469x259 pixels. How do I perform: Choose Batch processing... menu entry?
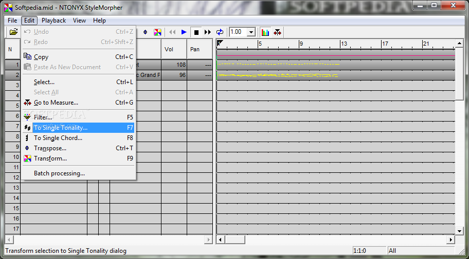coord(78,173)
